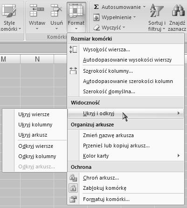This screenshot has width=187, height=208.
Task: Click the Znajdź i zaznacz binoculars icon
Action: pos(178,10)
